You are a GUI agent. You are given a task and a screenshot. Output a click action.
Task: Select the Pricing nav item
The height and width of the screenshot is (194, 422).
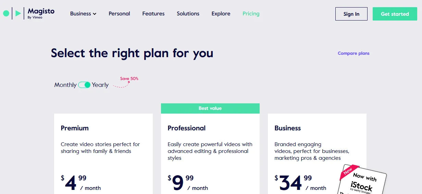pyautogui.click(x=251, y=14)
